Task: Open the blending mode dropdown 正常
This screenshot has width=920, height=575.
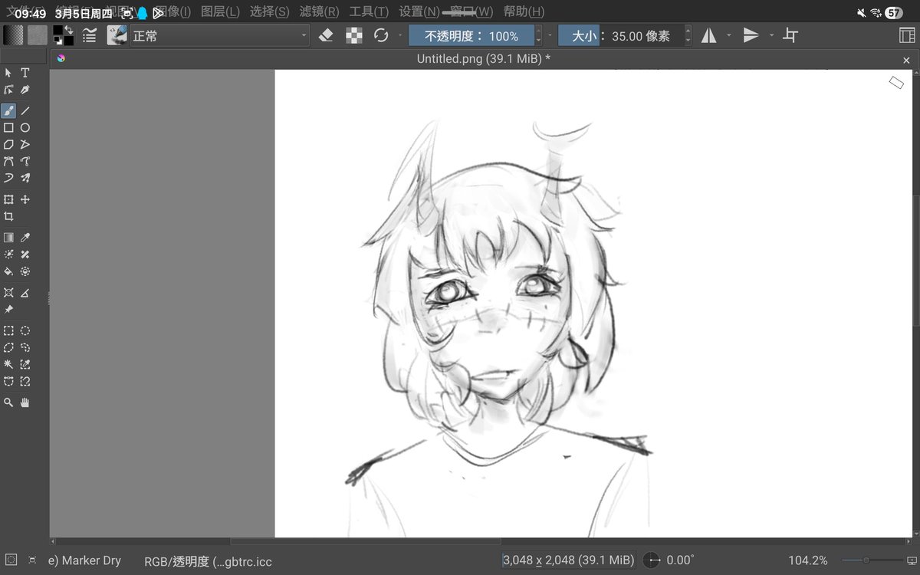Action: 219,35
